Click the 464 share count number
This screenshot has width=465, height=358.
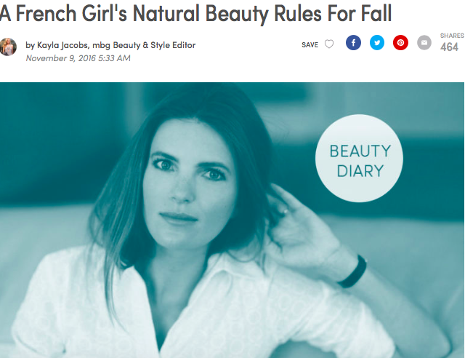(x=449, y=47)
